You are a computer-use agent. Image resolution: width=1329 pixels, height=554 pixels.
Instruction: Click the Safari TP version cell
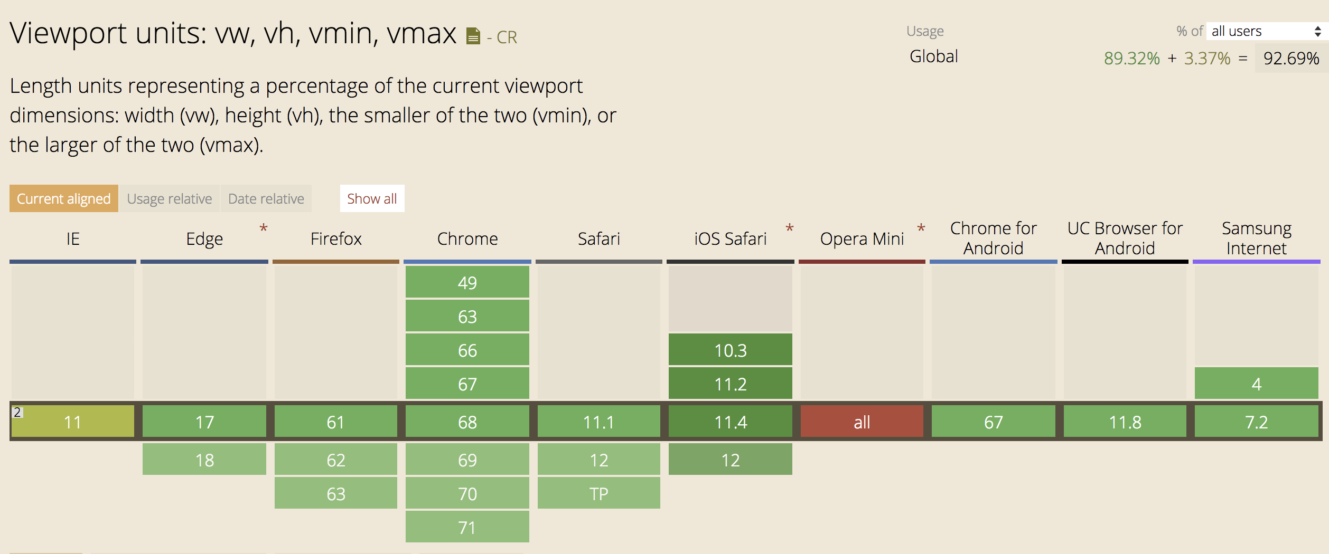(599, 493)
